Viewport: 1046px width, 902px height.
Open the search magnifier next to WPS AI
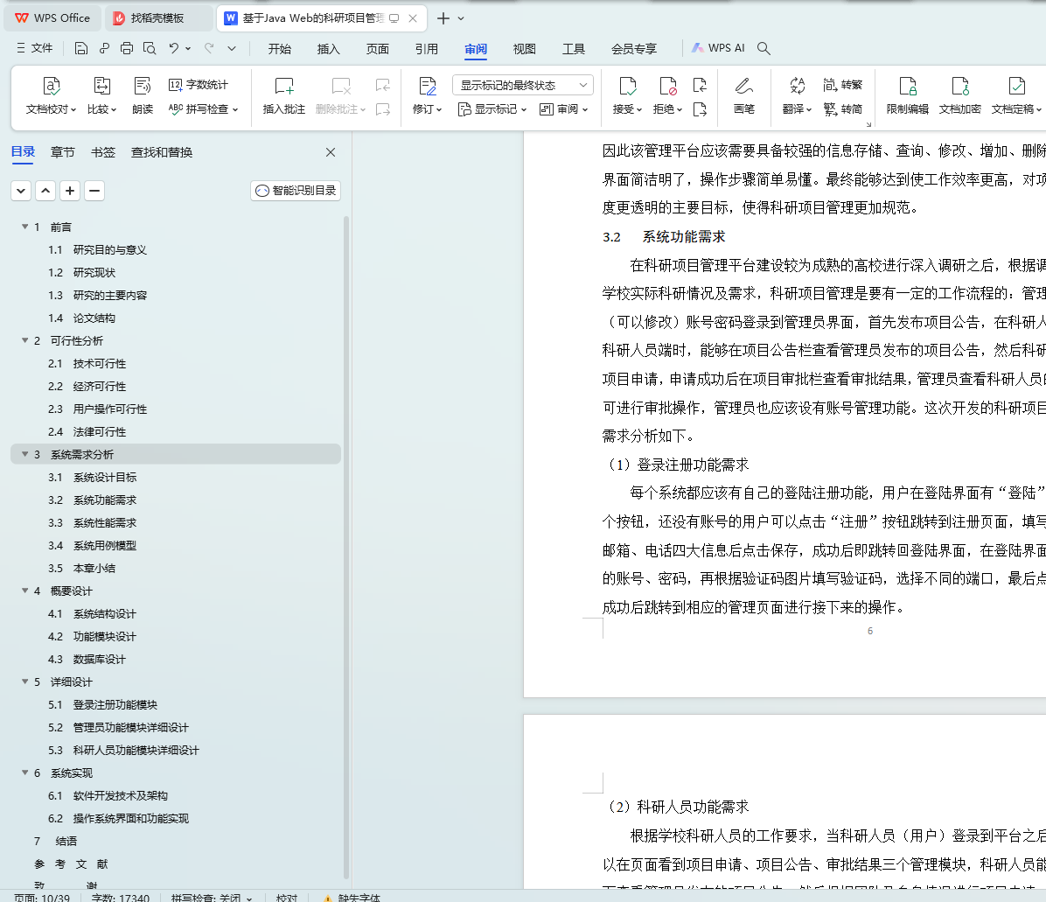(764, 48)
